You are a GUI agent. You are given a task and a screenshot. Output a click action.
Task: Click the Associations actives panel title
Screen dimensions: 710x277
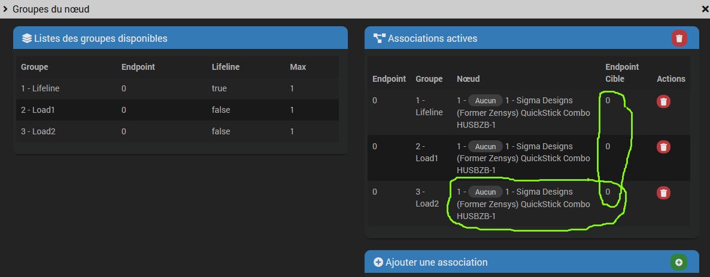pos(432,38)
